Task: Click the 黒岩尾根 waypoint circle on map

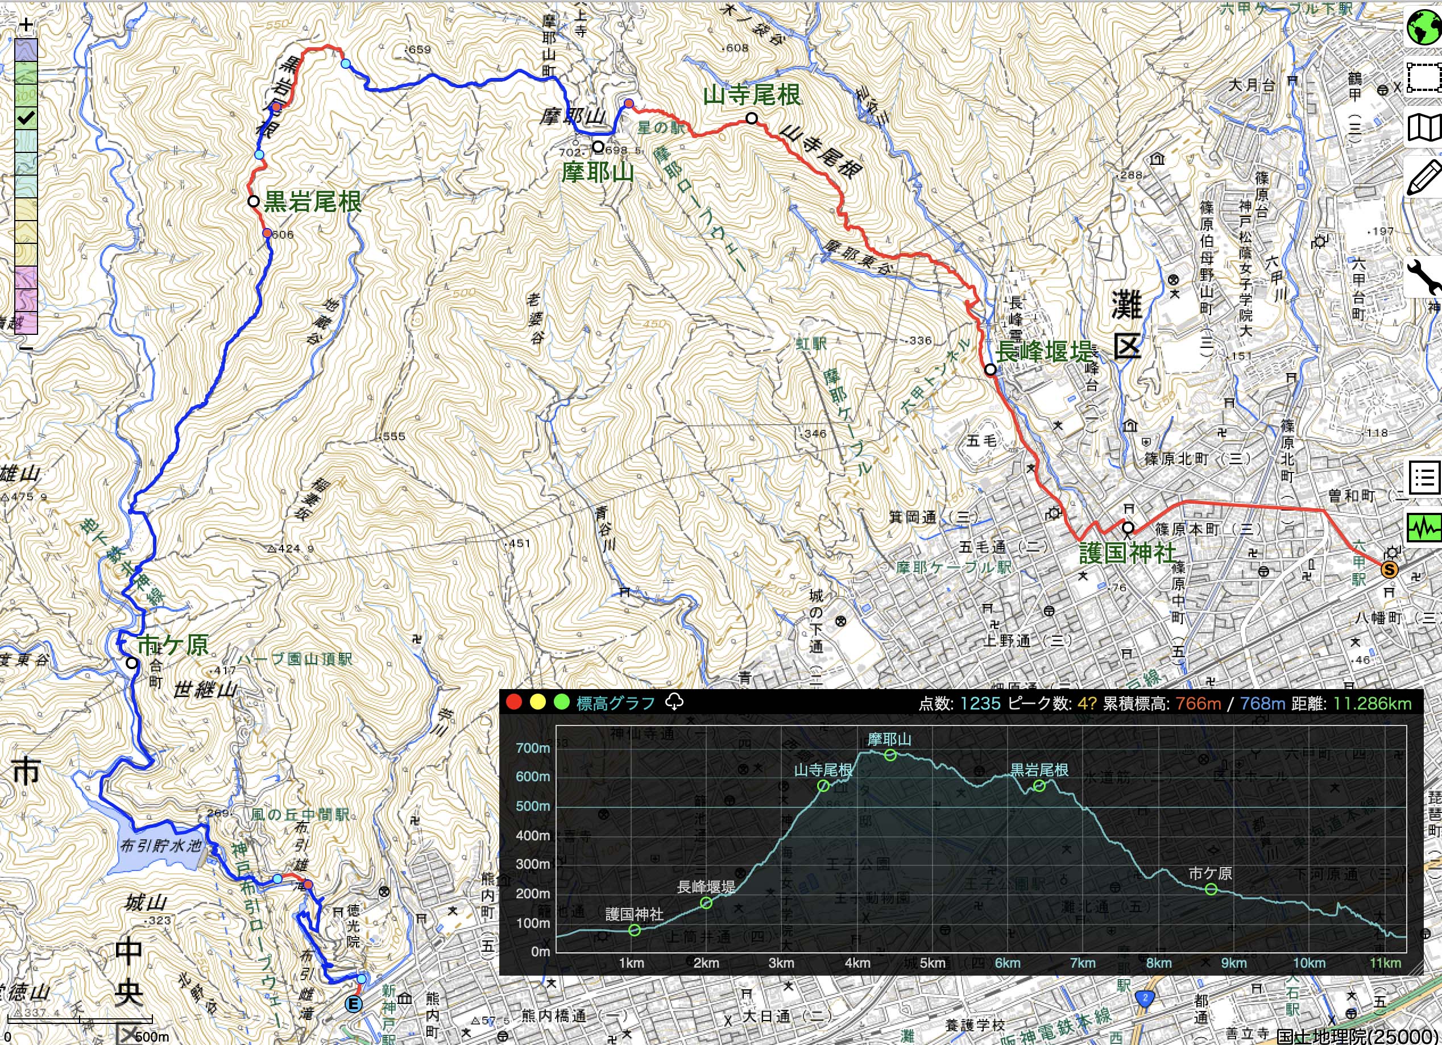Action: pyautogui.click(x=253, y=201)
